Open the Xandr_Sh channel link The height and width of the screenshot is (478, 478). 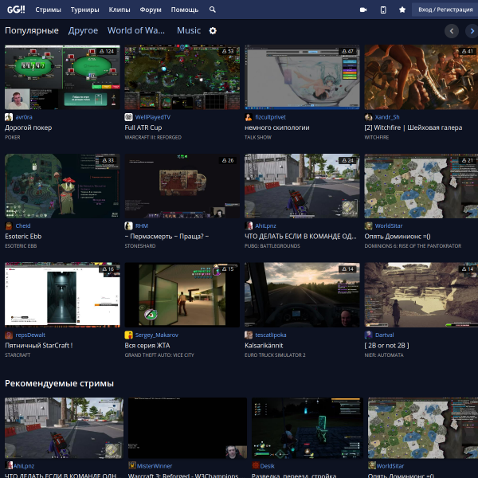pos(388,117)
